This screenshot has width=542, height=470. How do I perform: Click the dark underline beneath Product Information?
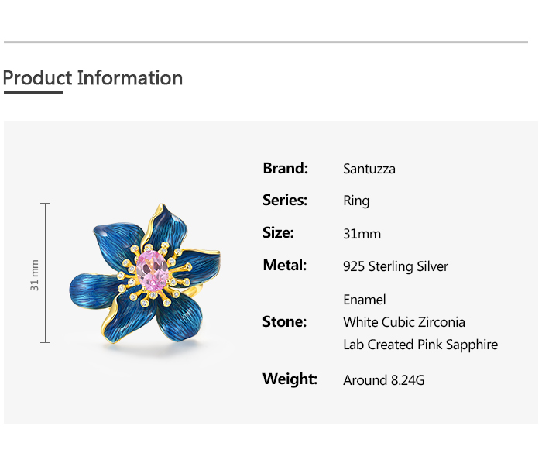33,92
